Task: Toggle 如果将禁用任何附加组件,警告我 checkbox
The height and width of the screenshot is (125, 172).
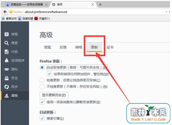Action: tap(49, 74)
